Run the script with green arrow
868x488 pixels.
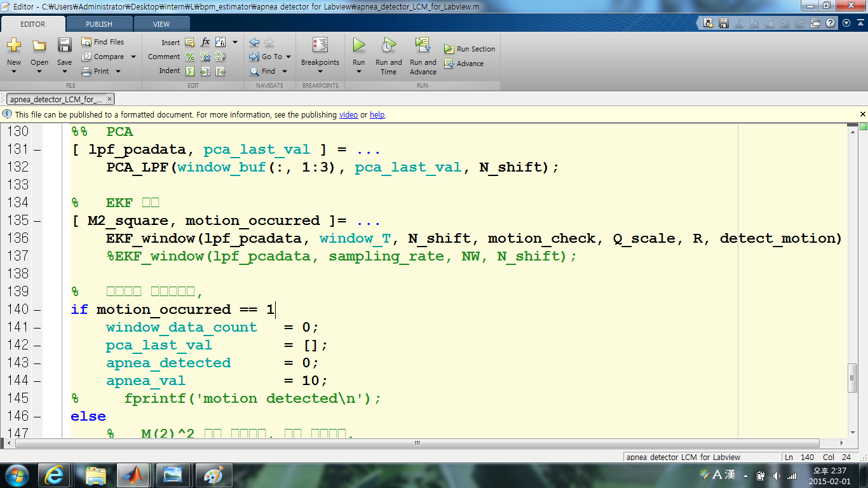coord(359,45)
